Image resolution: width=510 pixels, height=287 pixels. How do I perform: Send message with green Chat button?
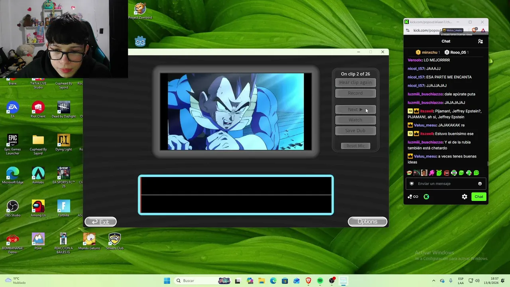point(479,197)
